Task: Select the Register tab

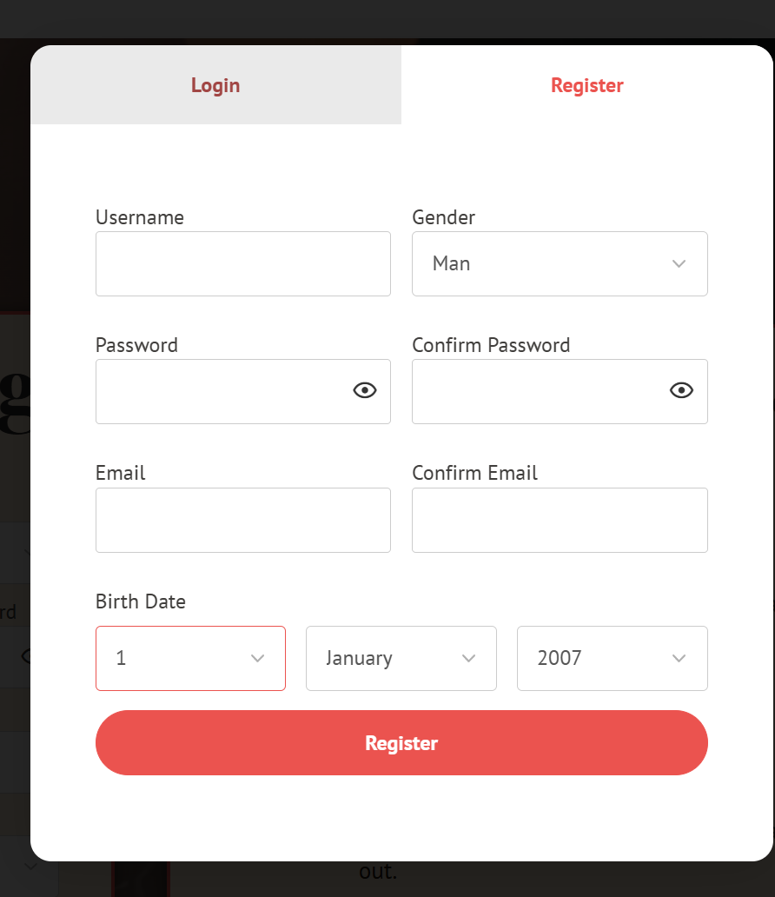Action: [586, 85]
